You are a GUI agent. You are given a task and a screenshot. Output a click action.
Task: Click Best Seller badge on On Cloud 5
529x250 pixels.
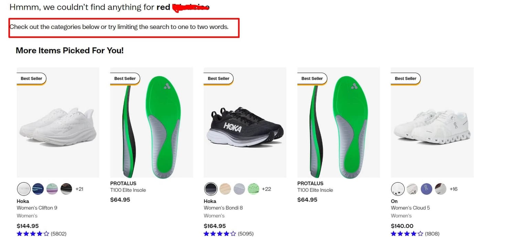point(405,79)
